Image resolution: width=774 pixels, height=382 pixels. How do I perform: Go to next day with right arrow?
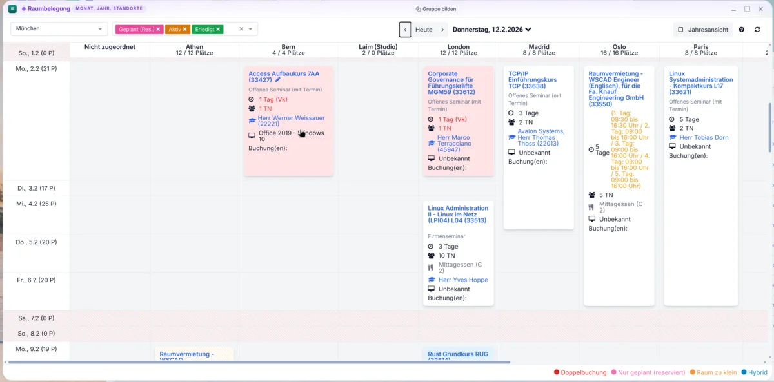pyautogui.click(x=442, y=30)
